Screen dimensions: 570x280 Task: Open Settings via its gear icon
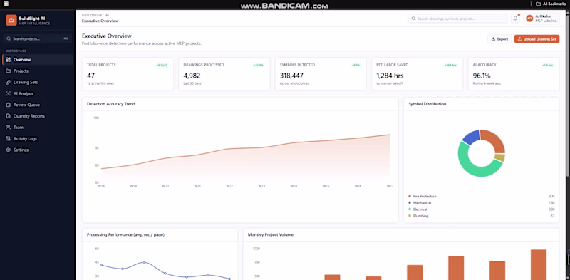[x=9, y=150]
